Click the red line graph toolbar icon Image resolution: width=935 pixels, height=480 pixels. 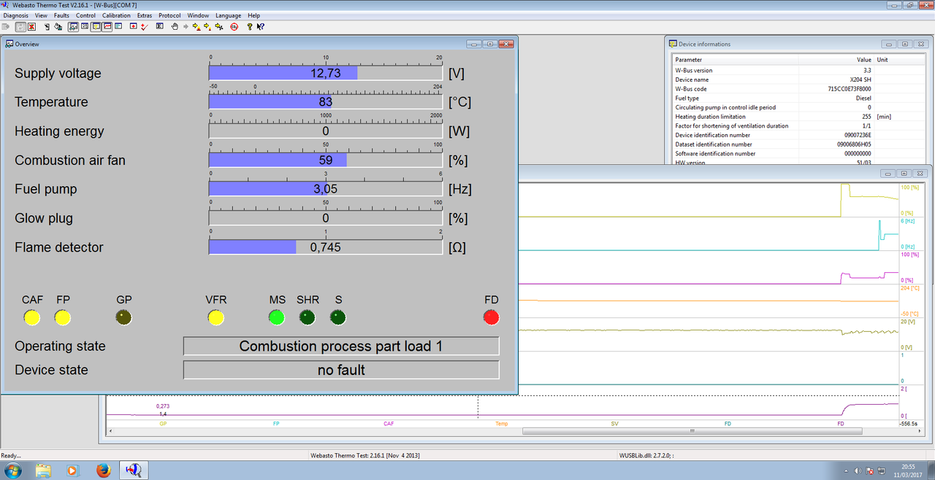[x=107, y=26]
